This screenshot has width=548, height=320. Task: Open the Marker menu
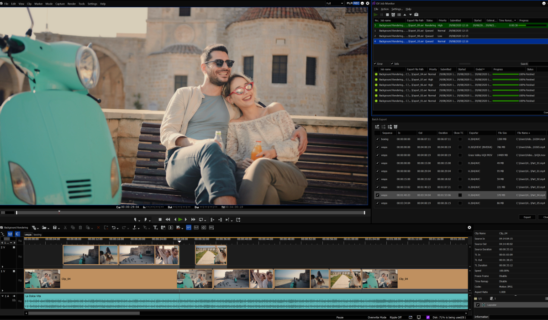click(38, 4)
